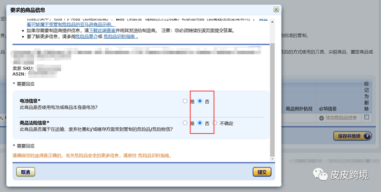The image size is (381, 192).
Task: Open the 危险品识别指南 link in bullet list
Action: tap(120, 37)
